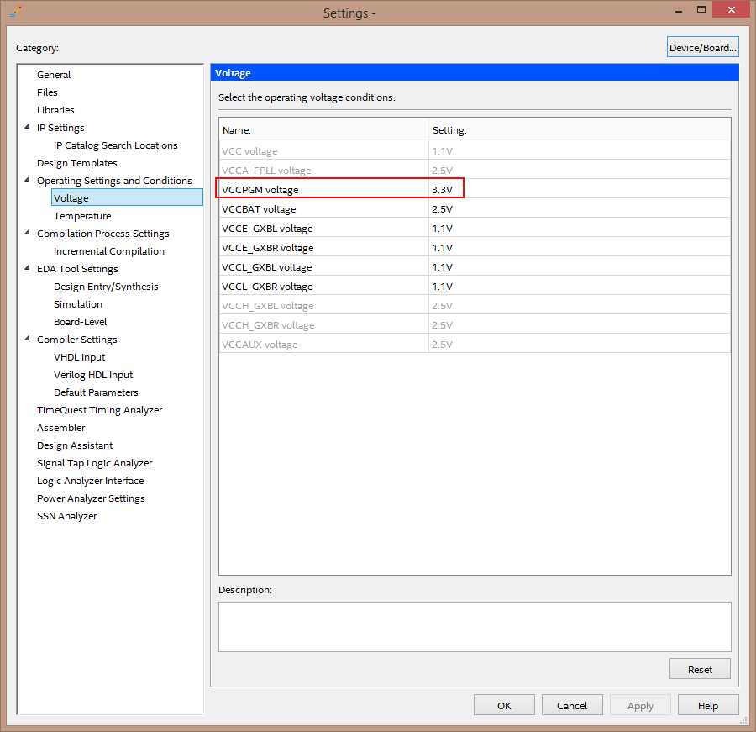Screen dimensions: 756x732
Task: Select TimeQuest Timing Analyzer category
Action: pos(100,410)
